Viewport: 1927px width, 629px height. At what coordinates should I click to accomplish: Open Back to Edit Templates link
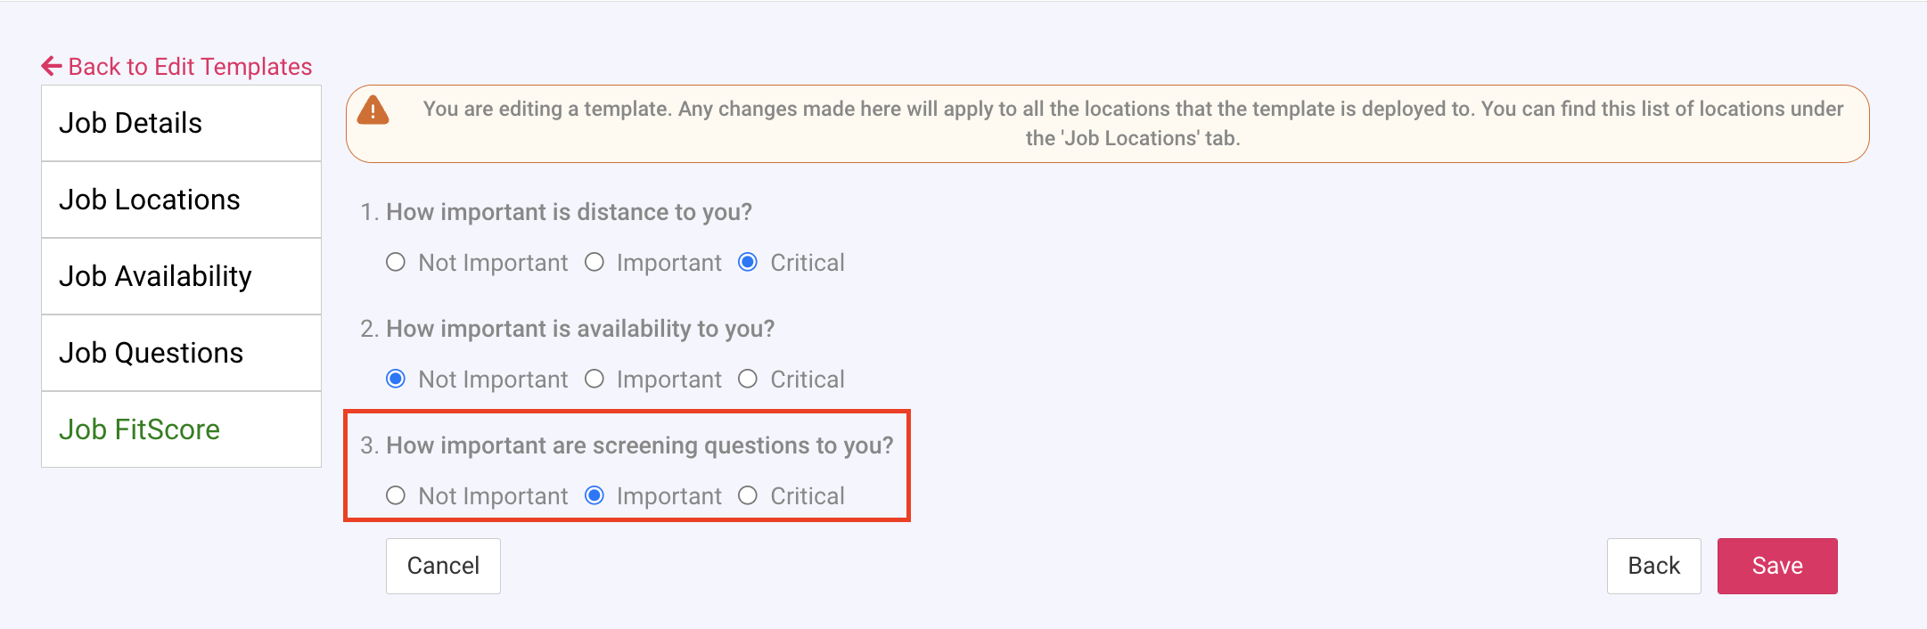coord(190,67)
